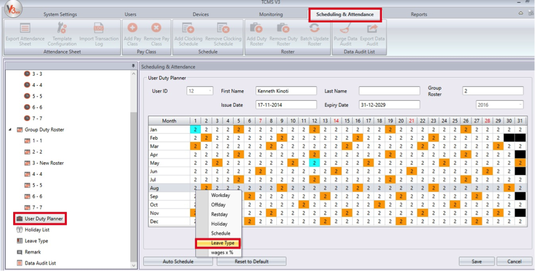Click the Save button
Image resolution: width=535 pixels, height=271 pixels.
coord(476,262)
